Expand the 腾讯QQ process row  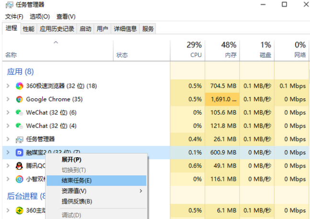coord(8,166)
